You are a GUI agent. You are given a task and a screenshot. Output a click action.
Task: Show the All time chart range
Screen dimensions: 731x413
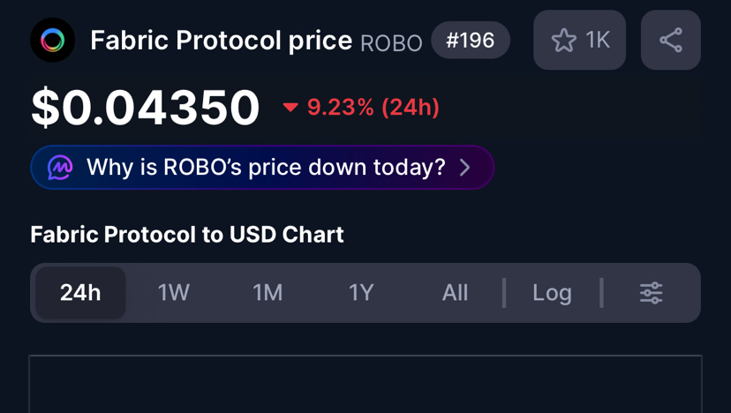(455, 293)
